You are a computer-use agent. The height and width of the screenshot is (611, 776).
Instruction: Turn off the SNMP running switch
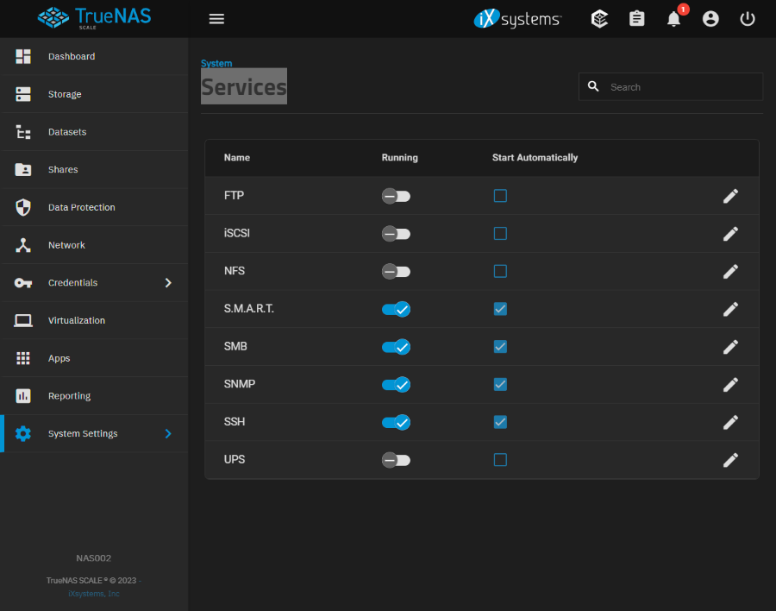click(396, 385)
